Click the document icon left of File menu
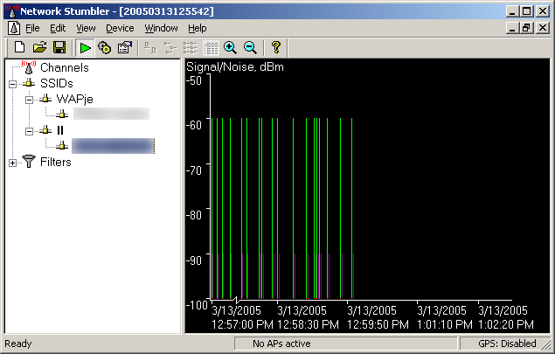Viewport: 555px width, 354px height. point(14,28)
